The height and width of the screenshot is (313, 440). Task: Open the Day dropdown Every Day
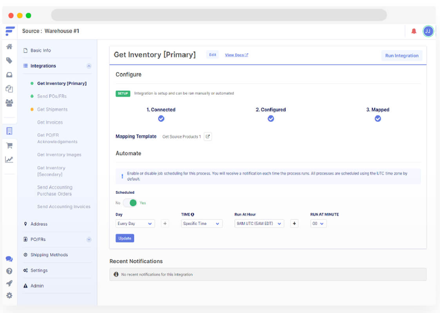[135, 224]
